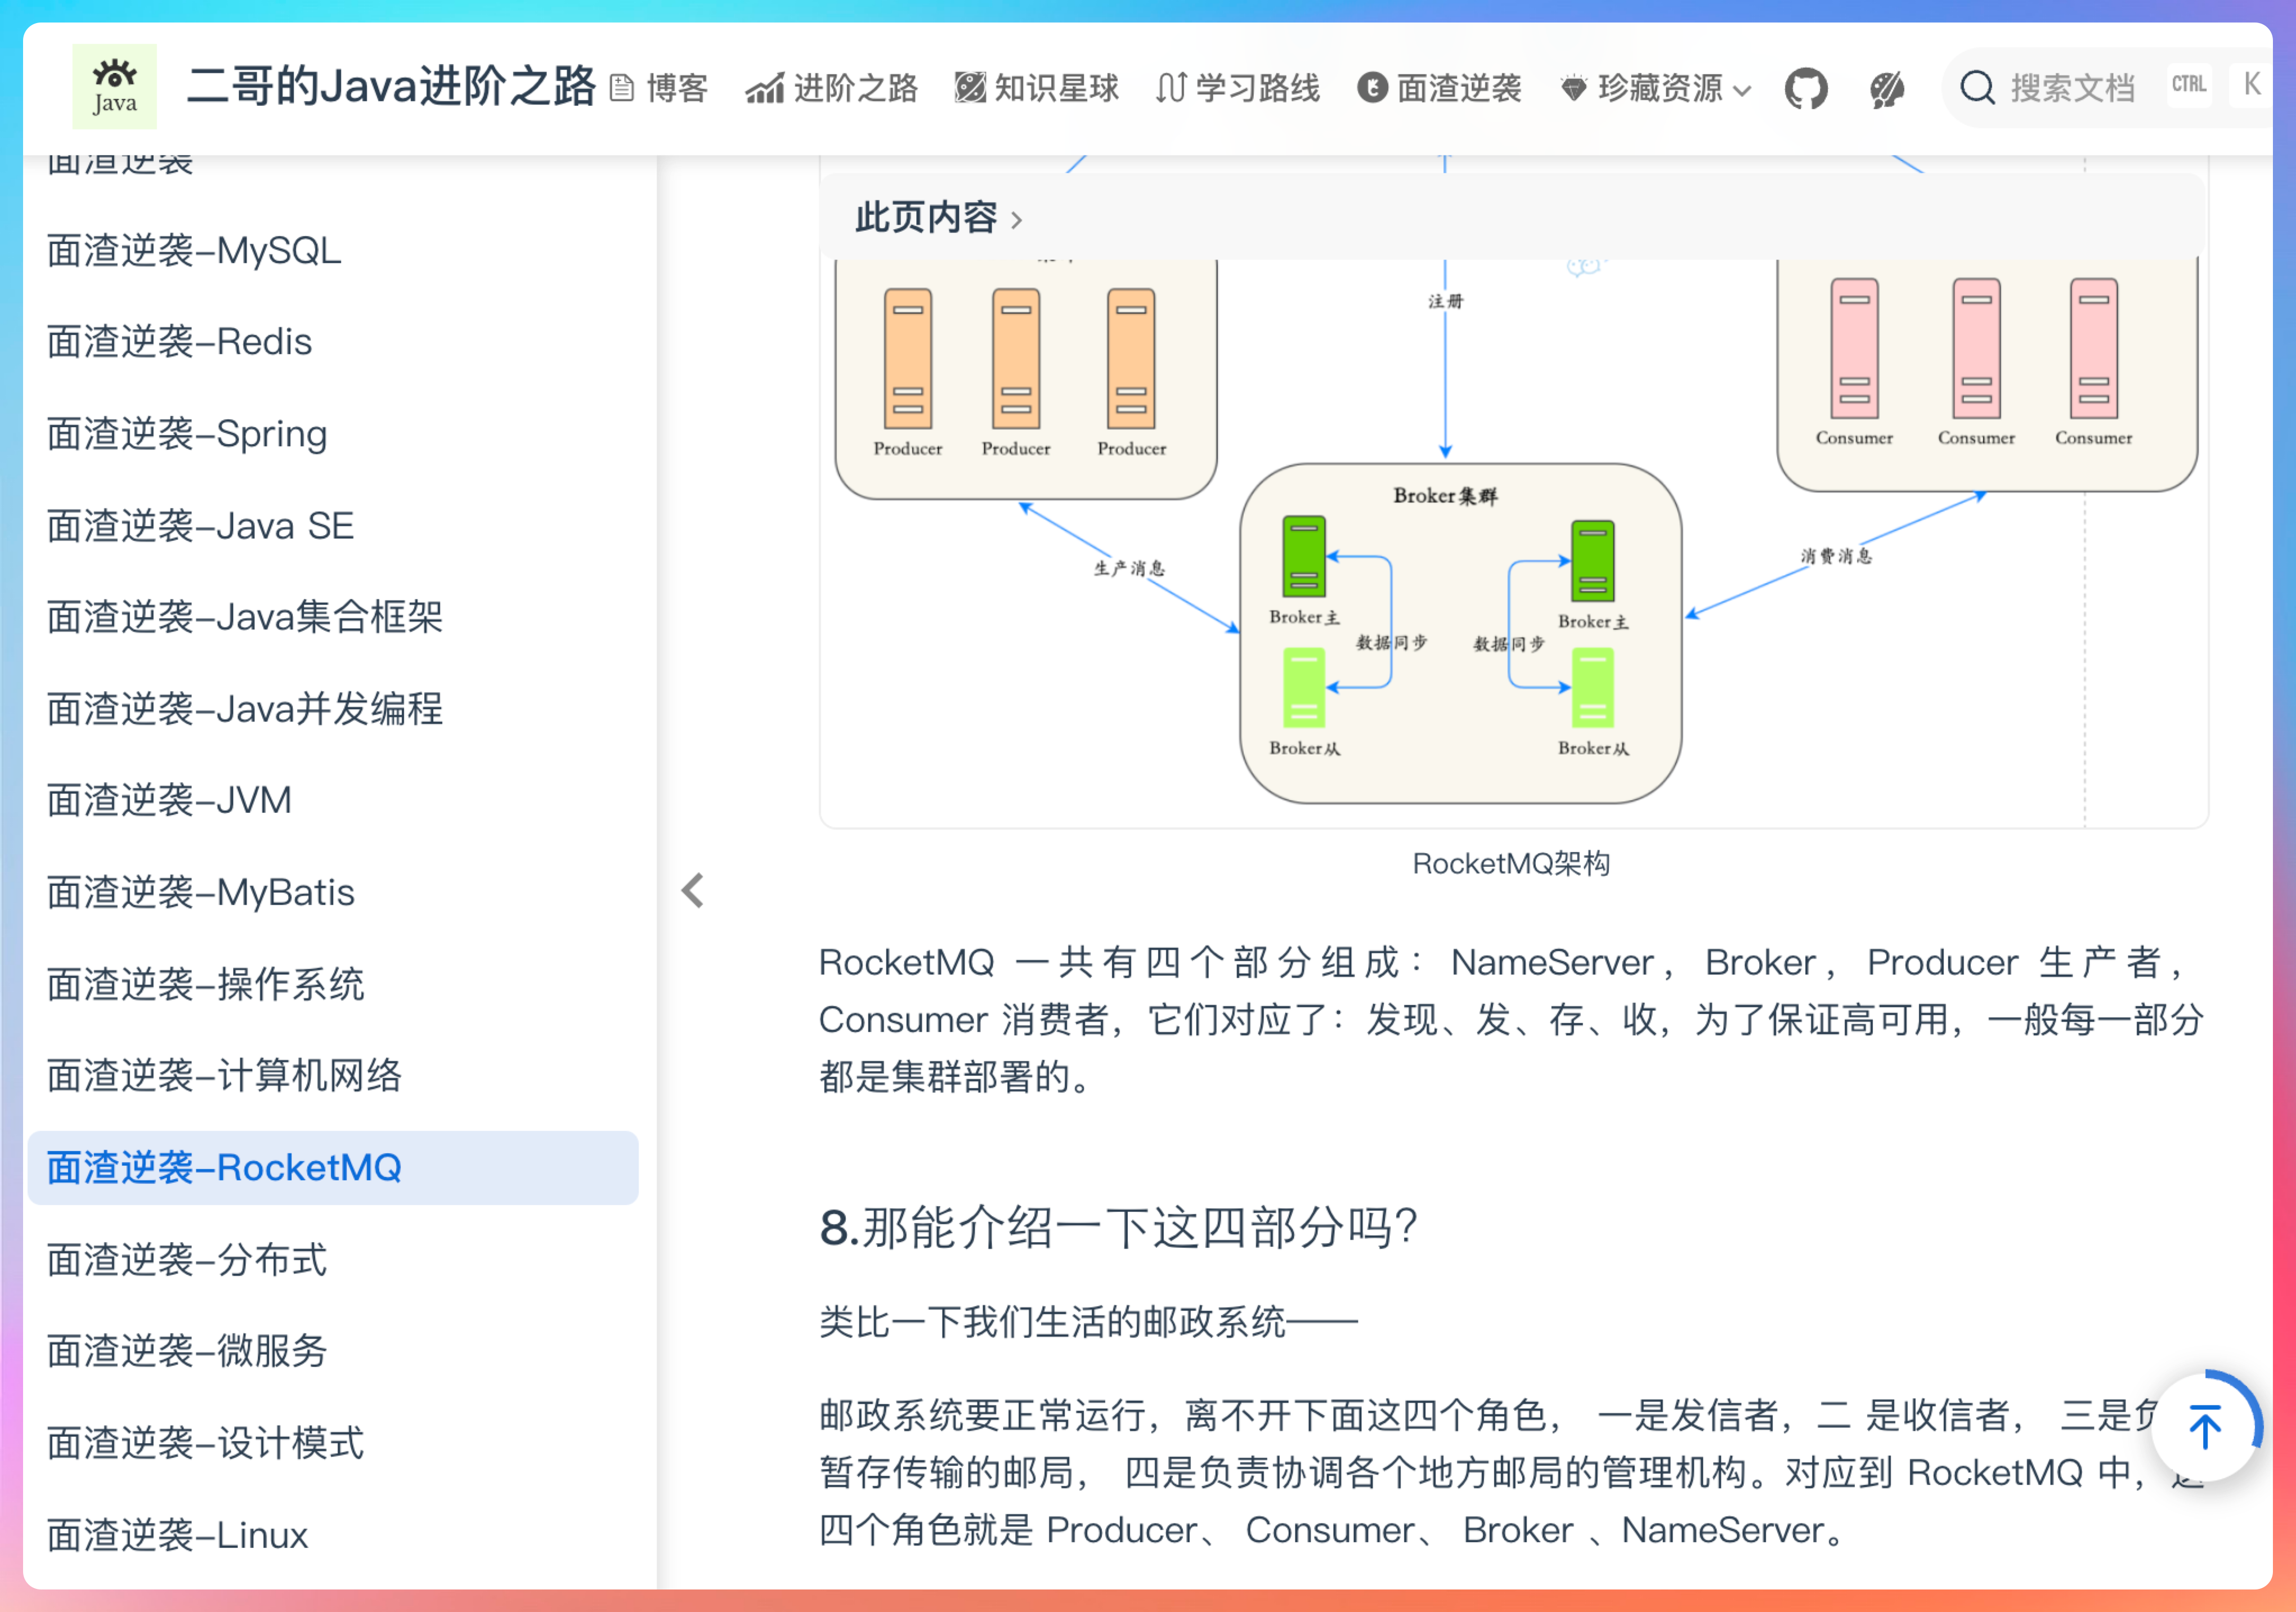The height and width of the screenshot is (1612, 2296).
Task: Collapse the sidebar using the left chevron
Action: coord(693,889)
